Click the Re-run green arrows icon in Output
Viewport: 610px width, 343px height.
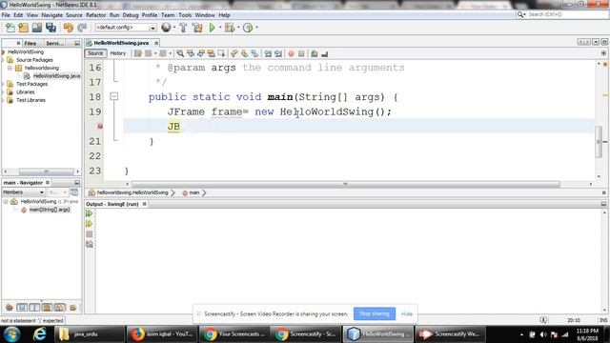[89, 213]
